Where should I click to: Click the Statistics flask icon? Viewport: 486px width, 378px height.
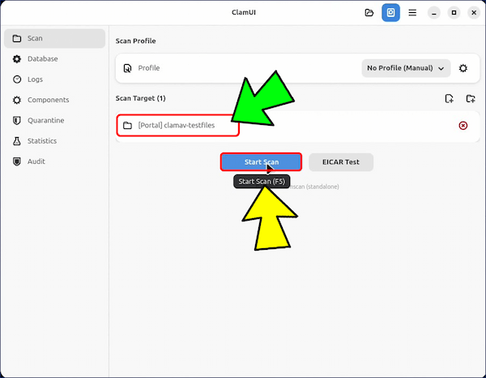pos(17,141)
